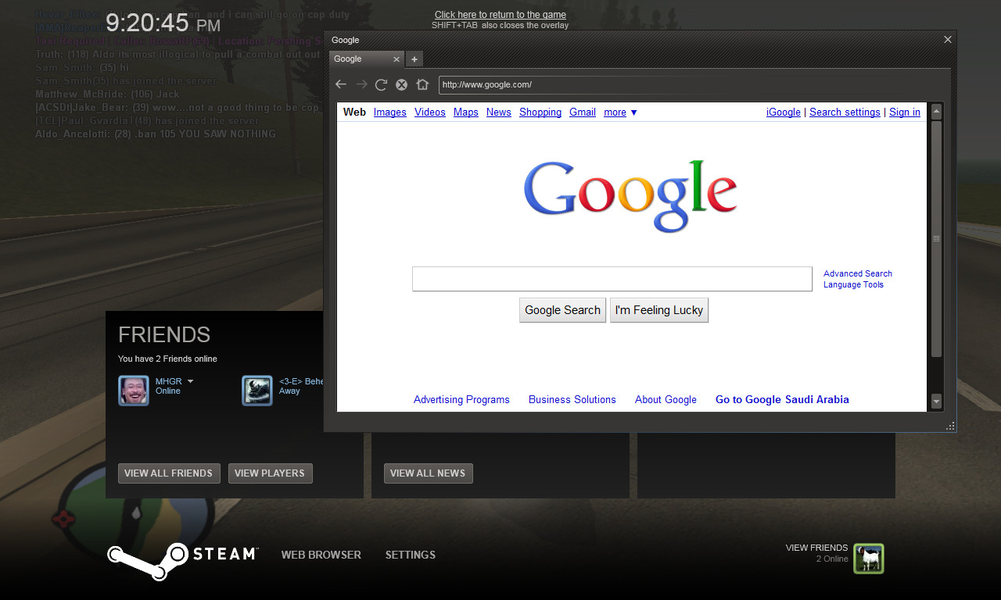This screenshot has width=1001, height=600.
Task: Click 'Click here to return to the game'
Action: tap(500, 15)
